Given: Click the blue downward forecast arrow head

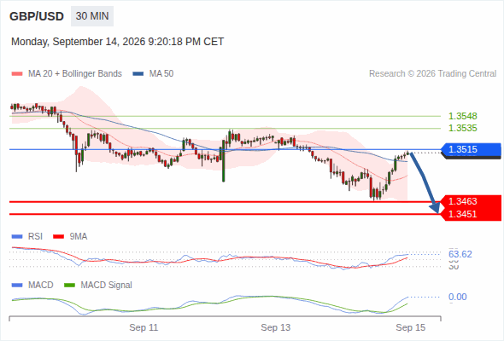Looking at the screenshot, I should pos(435,208).
